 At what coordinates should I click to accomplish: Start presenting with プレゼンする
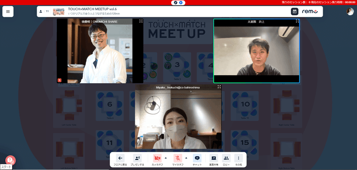[137, 160]
